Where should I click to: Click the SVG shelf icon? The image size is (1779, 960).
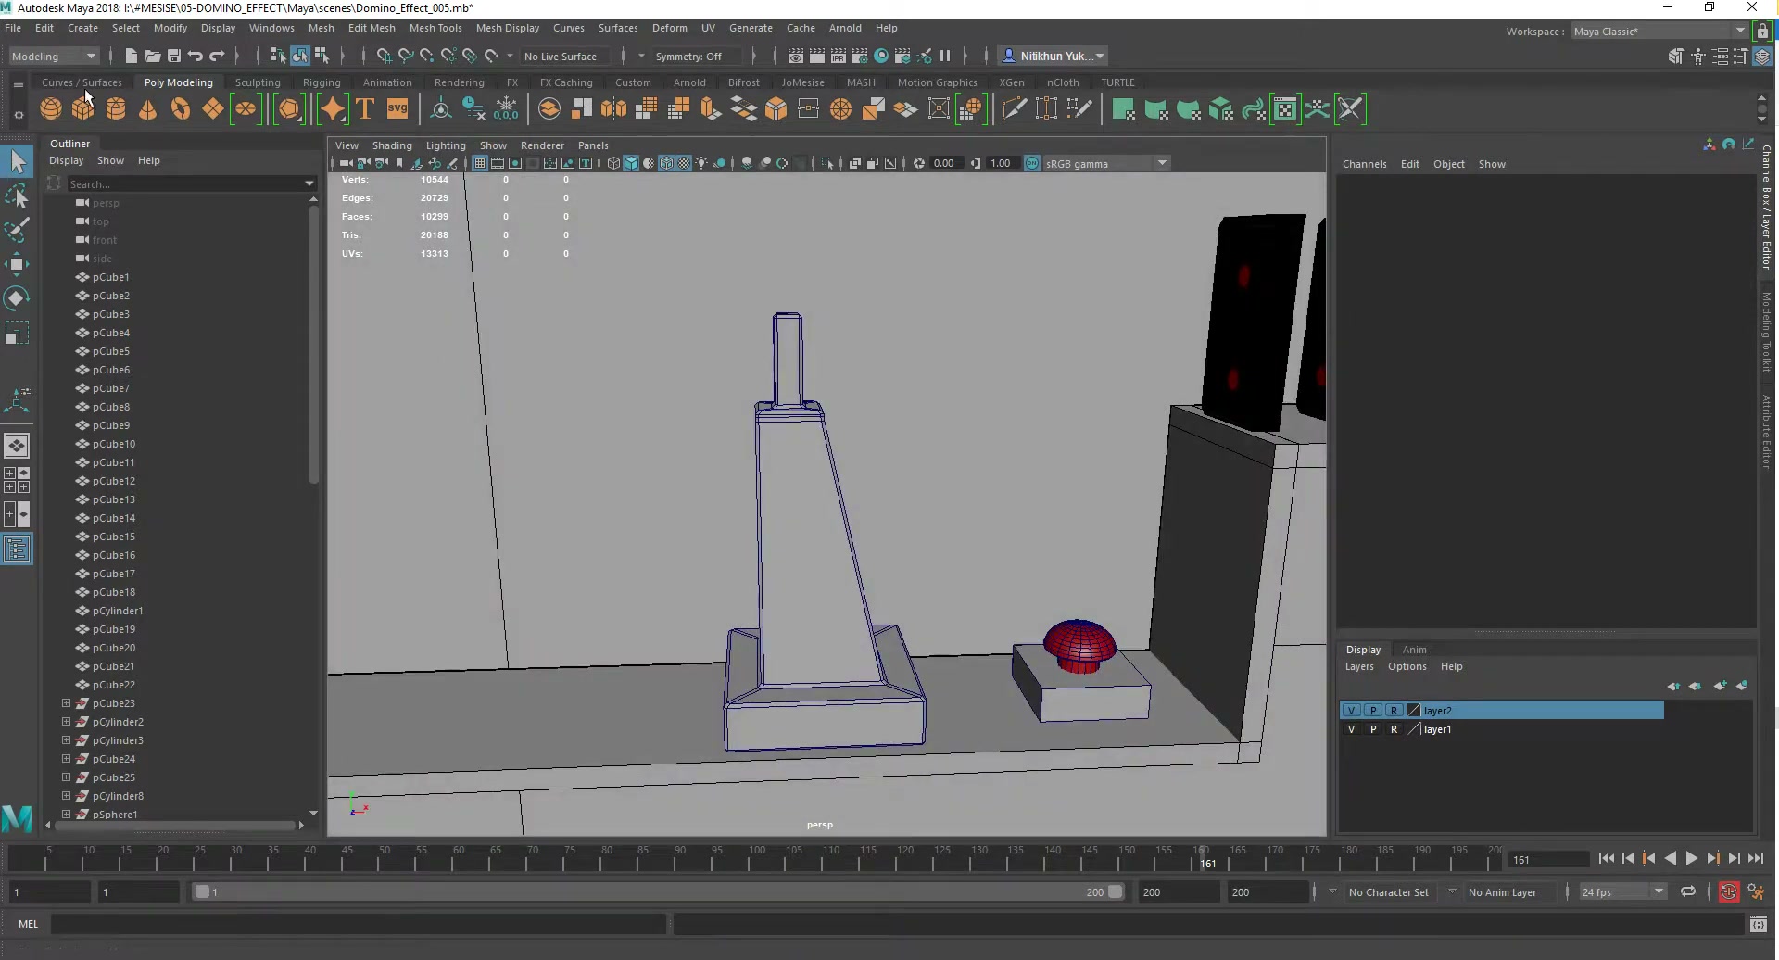(397, 109)
